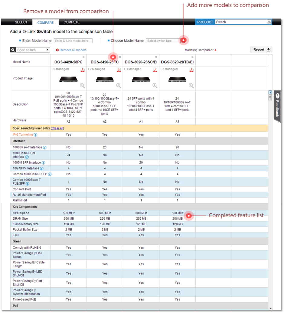Show info for 1000Base-T PoE Interface
The height and width of the screenshot is (313, 284).
27,157
